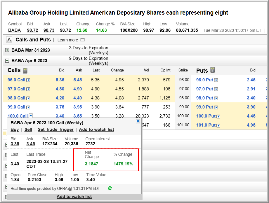Image resolution: width=269 pixels, height=203 pixels.
Task: Open arrow menu next to 99.0 Put
Action: pos(216,107)
